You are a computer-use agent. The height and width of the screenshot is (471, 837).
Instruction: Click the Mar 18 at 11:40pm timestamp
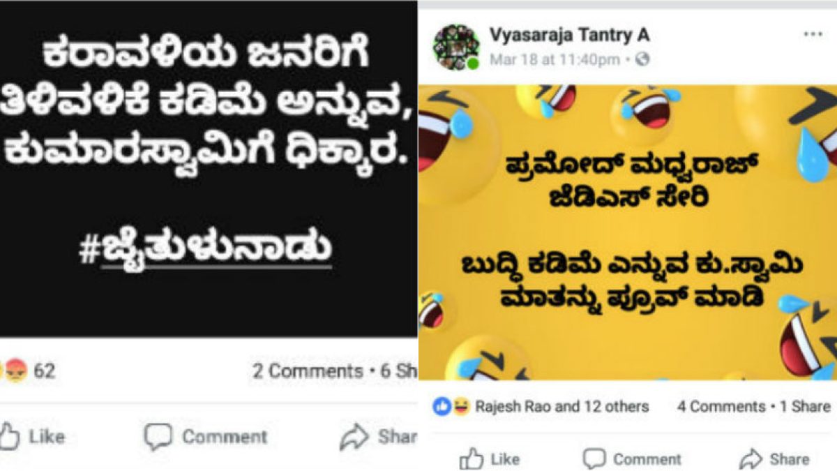[555, 60]
